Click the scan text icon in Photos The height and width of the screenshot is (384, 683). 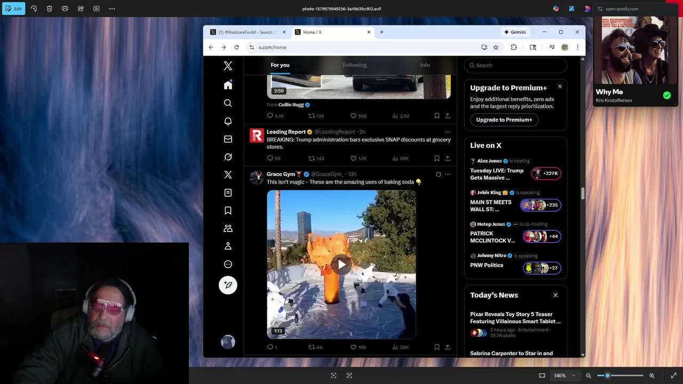point(349,375)
